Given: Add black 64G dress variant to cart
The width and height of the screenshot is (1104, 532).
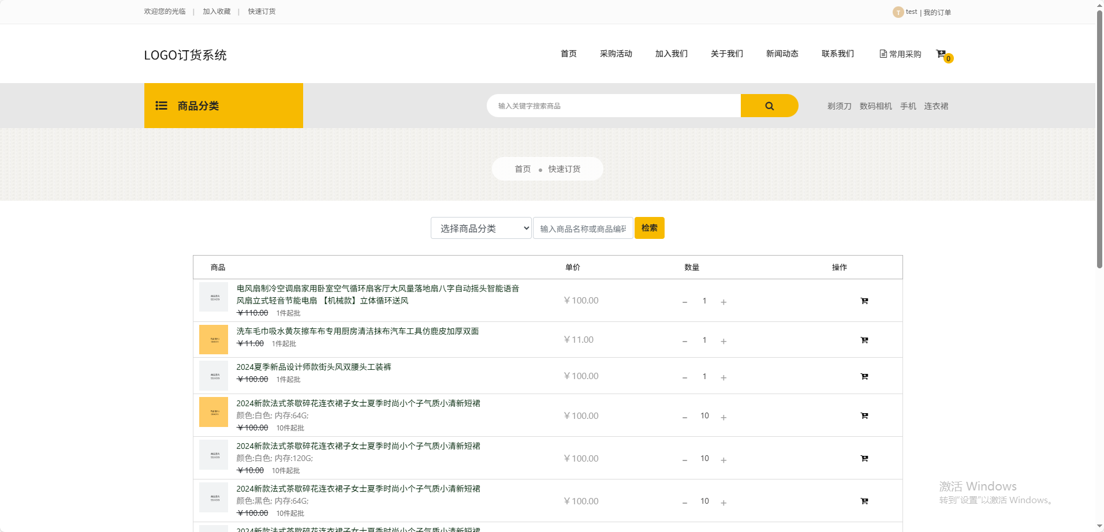Looking at the screenshot, I should tap(864, 501).
